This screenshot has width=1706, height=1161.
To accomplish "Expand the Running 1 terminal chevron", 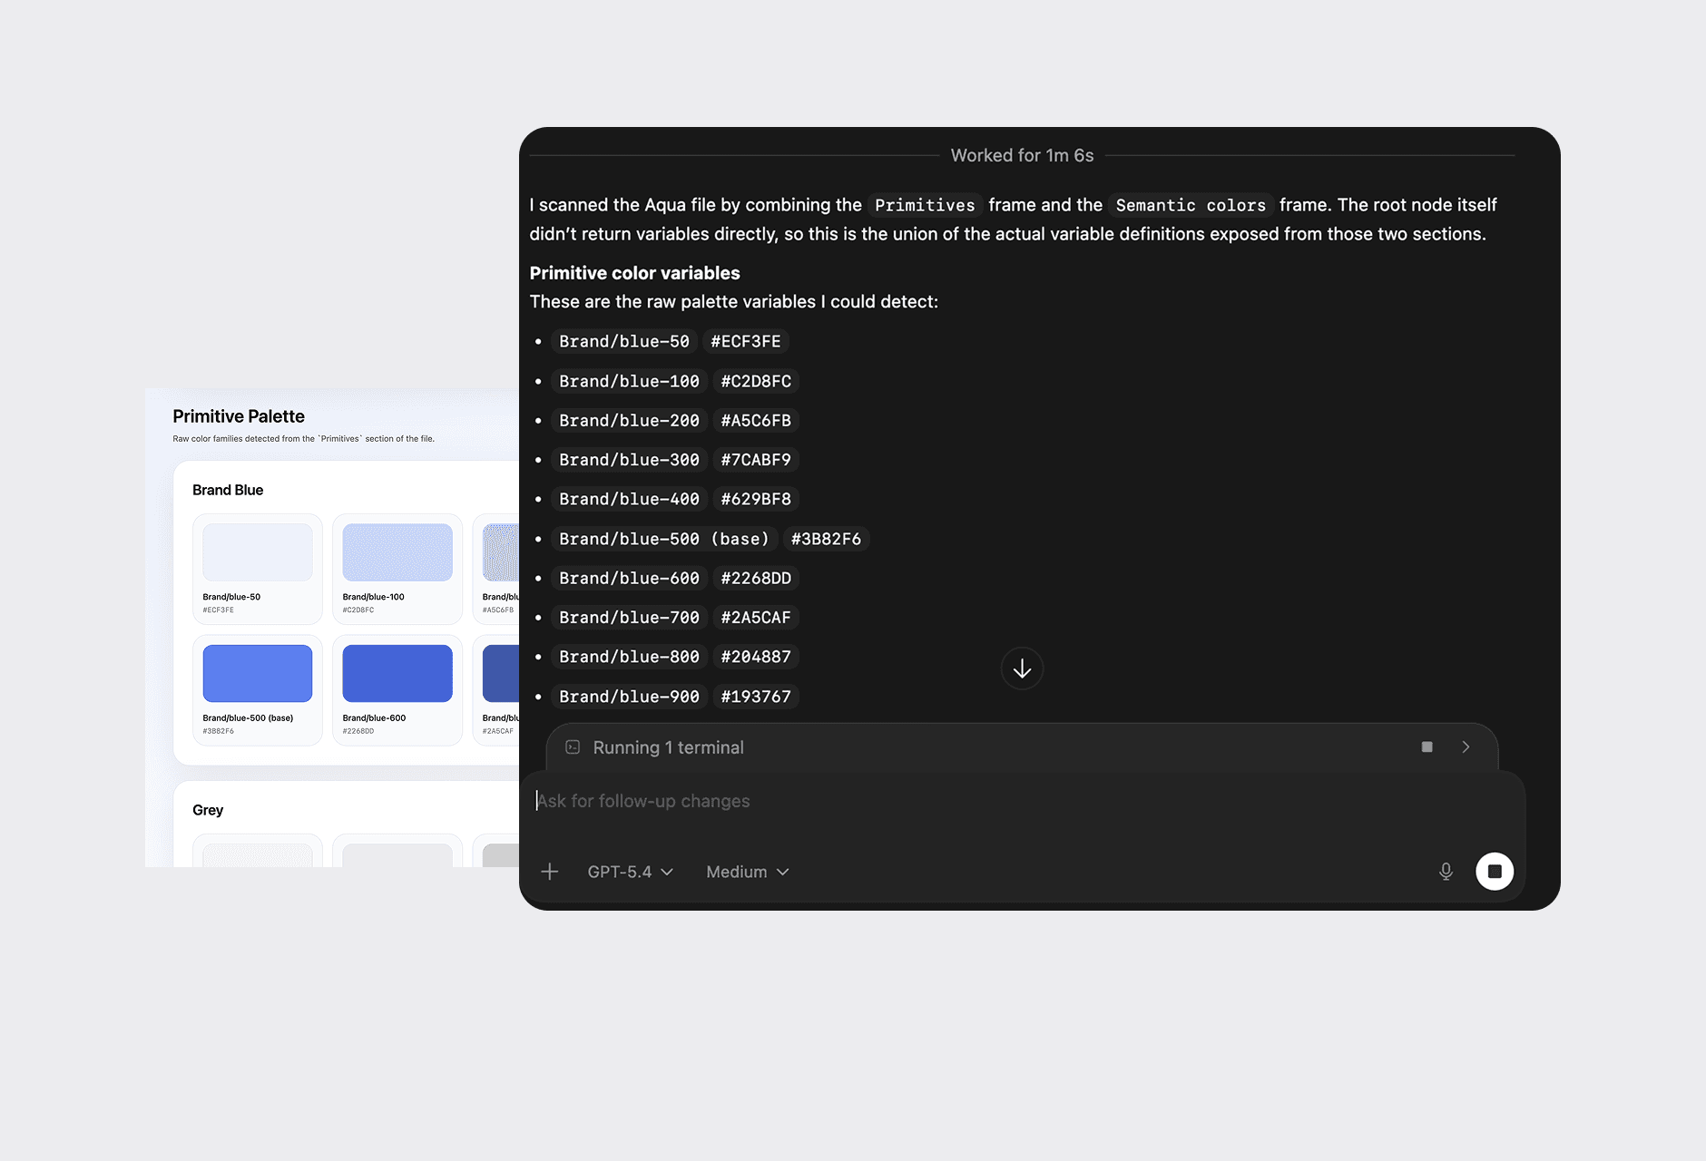I will pyautogui.click(x=1466, y=747).
